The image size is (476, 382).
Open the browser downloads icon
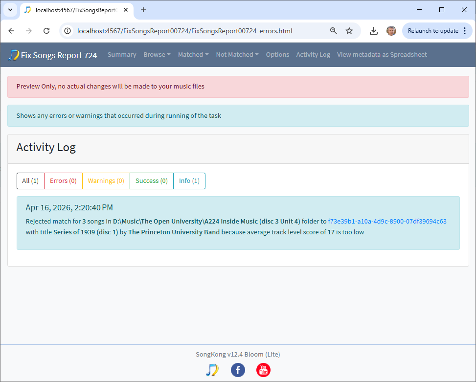(374, 31)
